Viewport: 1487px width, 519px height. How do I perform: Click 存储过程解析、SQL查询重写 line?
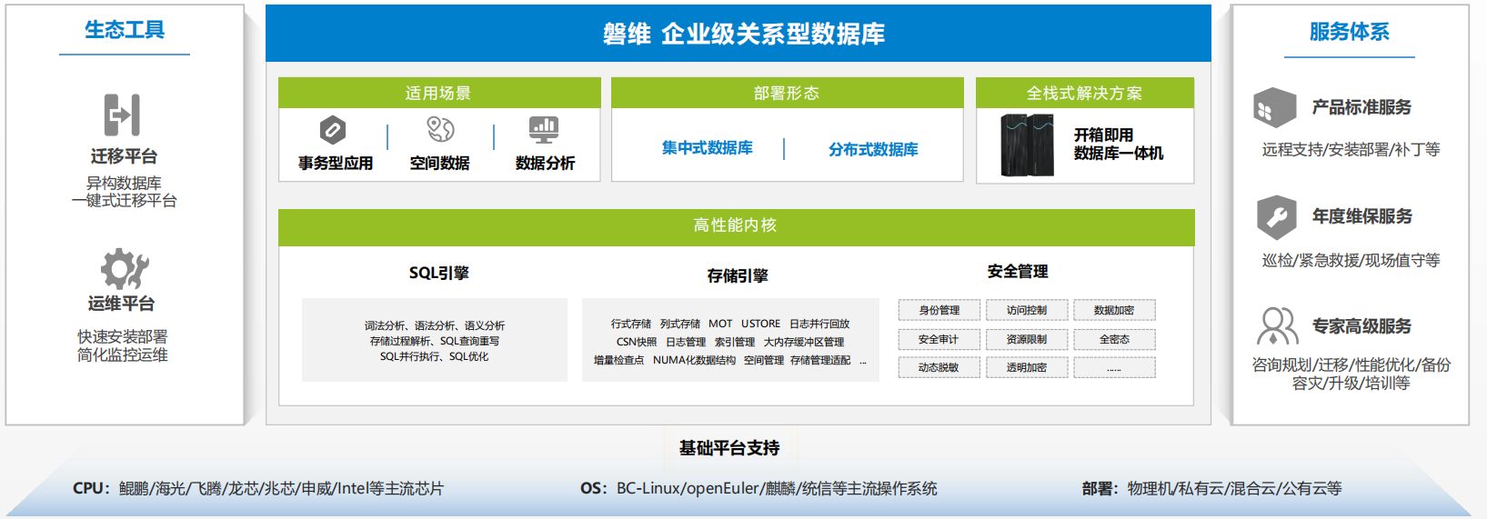coord(435,341)
